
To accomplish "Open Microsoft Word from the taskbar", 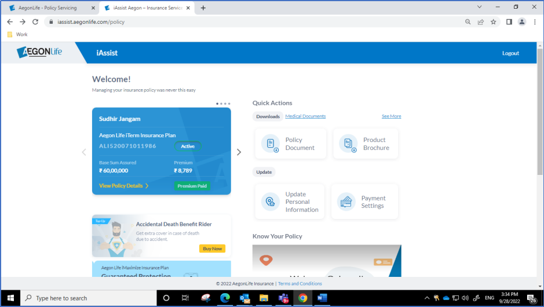I will tap(322, 298).
